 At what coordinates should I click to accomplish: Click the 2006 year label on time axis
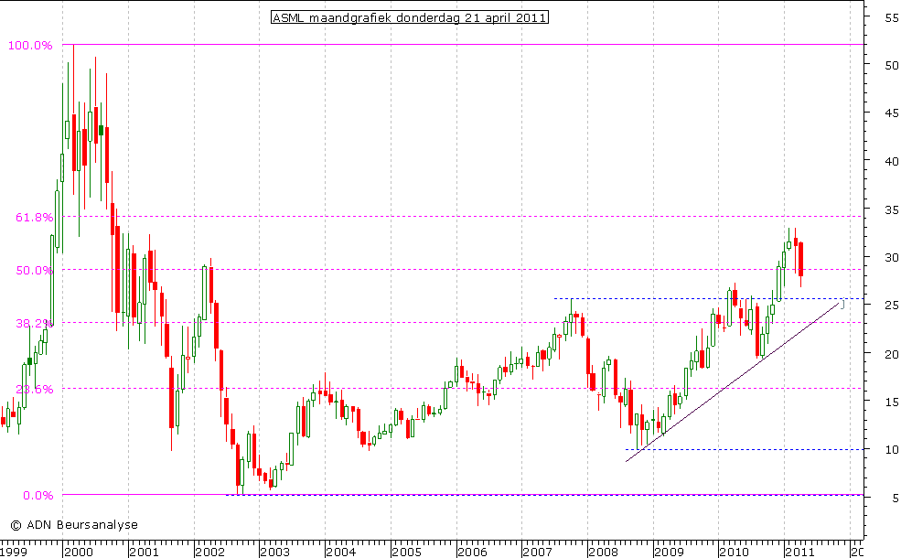(472, 552)
